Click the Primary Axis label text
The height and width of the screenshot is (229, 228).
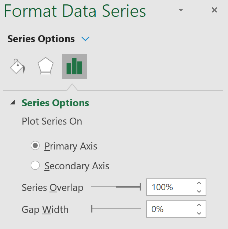point(71,146)
